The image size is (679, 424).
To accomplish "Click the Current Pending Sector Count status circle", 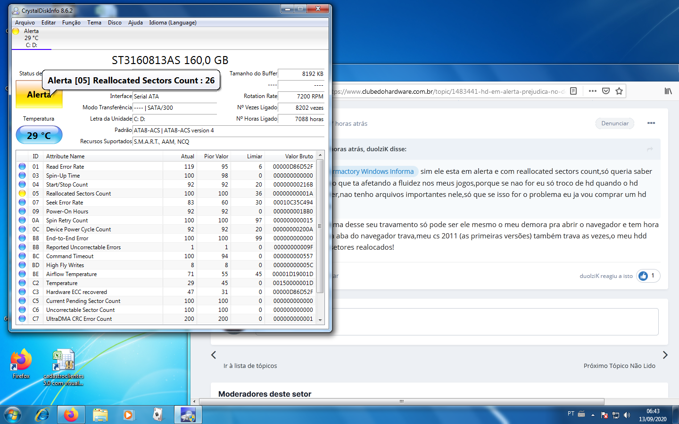I will (22, 301).
